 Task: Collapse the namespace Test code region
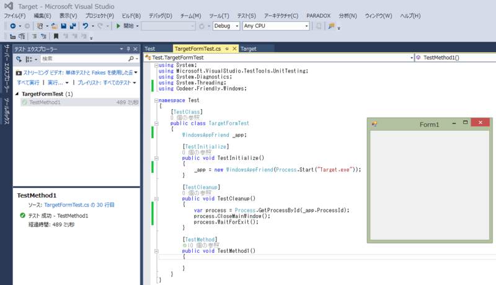(x=156, y=100)
